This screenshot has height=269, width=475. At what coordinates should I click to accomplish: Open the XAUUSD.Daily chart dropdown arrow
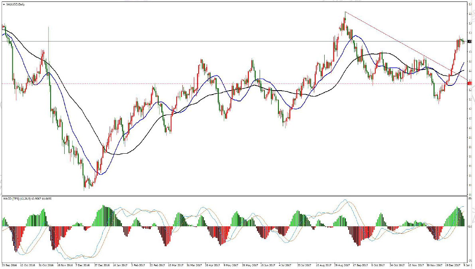coord(4,4)
